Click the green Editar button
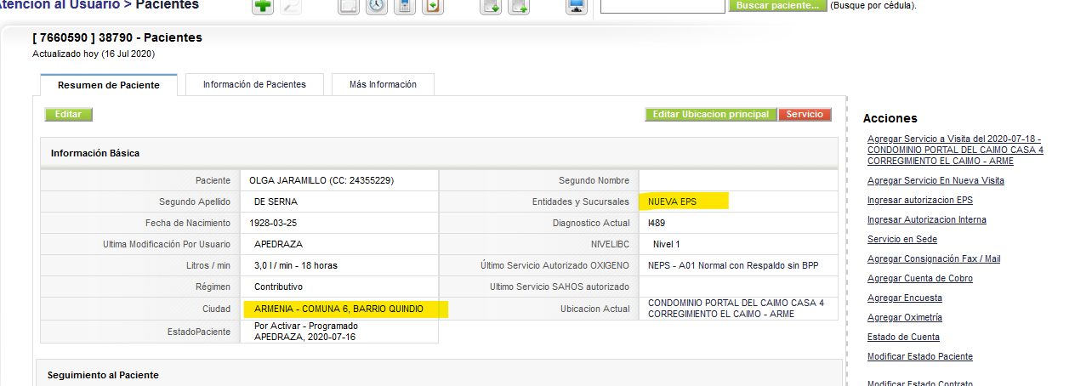 point(68,114)
